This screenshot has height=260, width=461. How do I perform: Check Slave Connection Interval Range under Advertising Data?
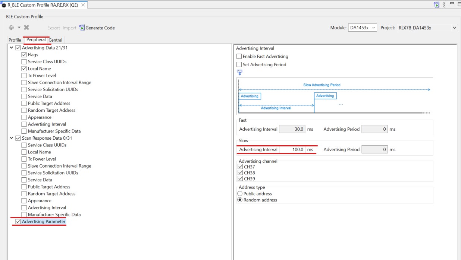(x=24, y=82)
